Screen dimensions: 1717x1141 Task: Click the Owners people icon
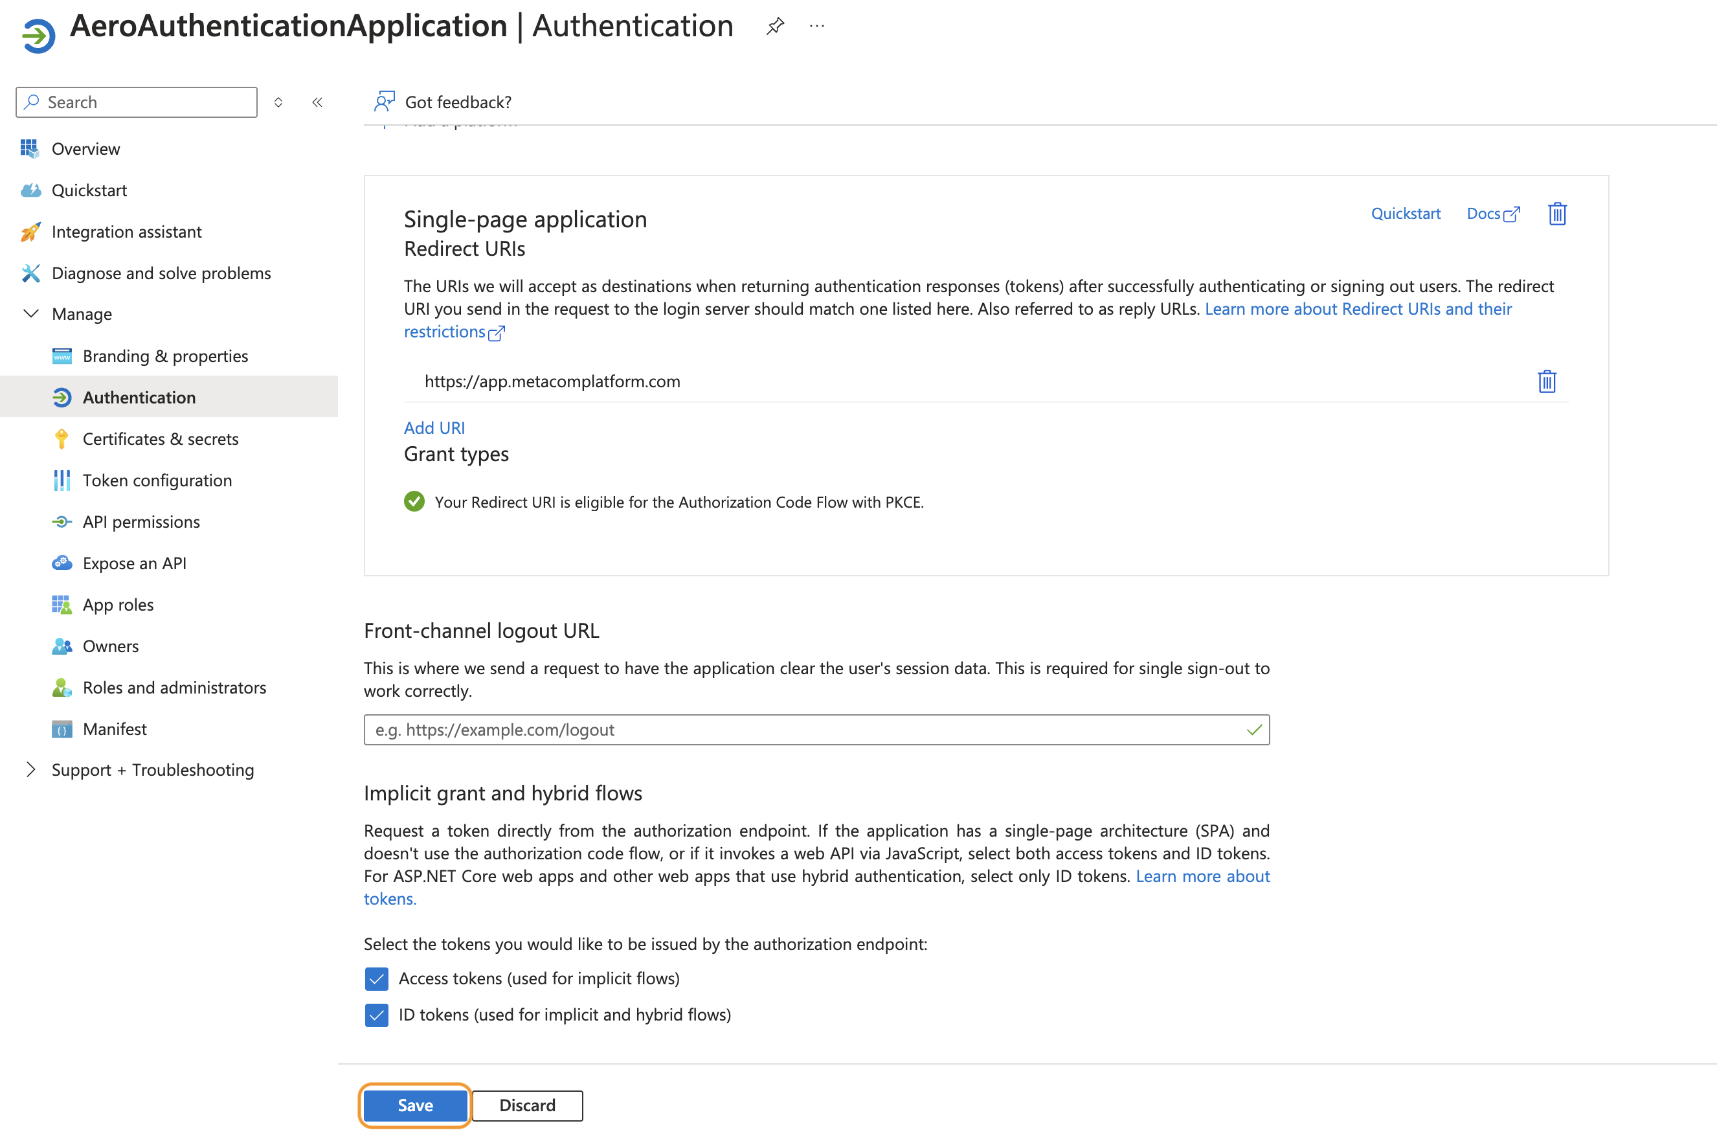(x=62, y=646)
